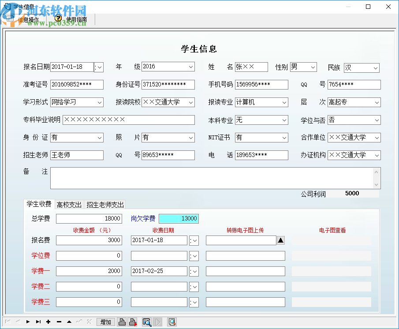Click the 备注 scrollbar down arrow

pos(377,184)
